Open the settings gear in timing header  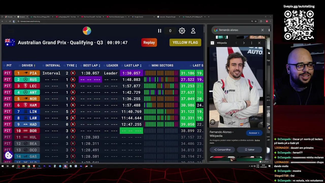click(182, 31)
